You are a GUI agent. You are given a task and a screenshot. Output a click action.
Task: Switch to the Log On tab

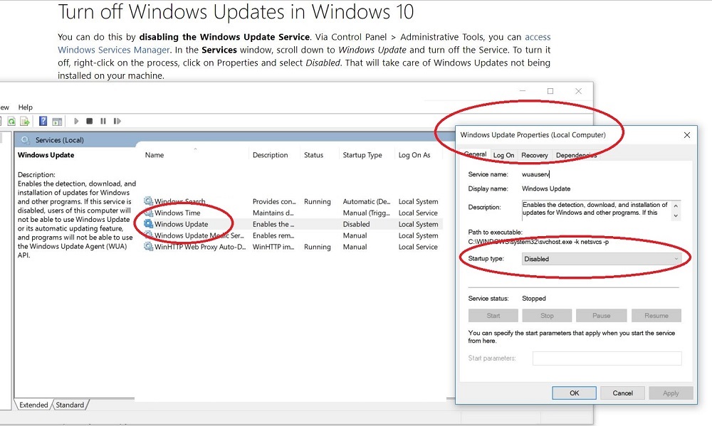(503, 155)
